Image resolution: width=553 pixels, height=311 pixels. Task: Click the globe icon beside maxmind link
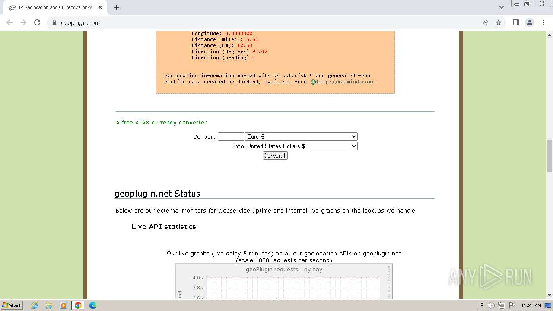[x=313, y=82]
